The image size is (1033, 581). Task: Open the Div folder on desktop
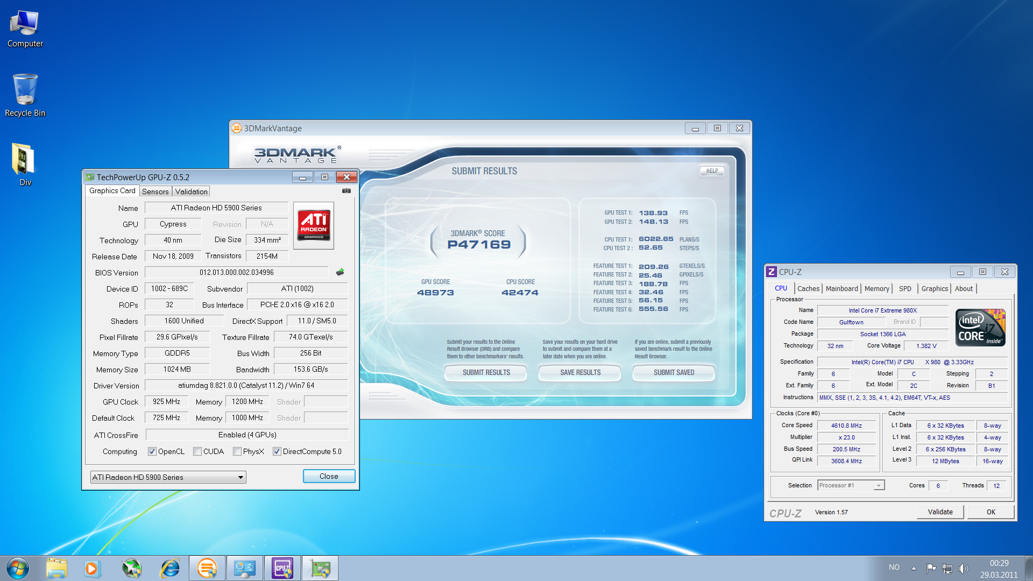coord(25,165)
